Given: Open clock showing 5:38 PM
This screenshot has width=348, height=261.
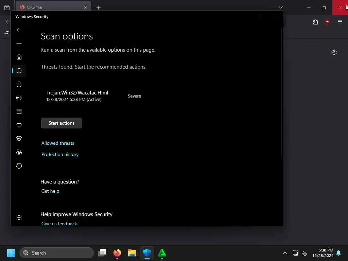Looking at the screenshot, I should (323, 253).
